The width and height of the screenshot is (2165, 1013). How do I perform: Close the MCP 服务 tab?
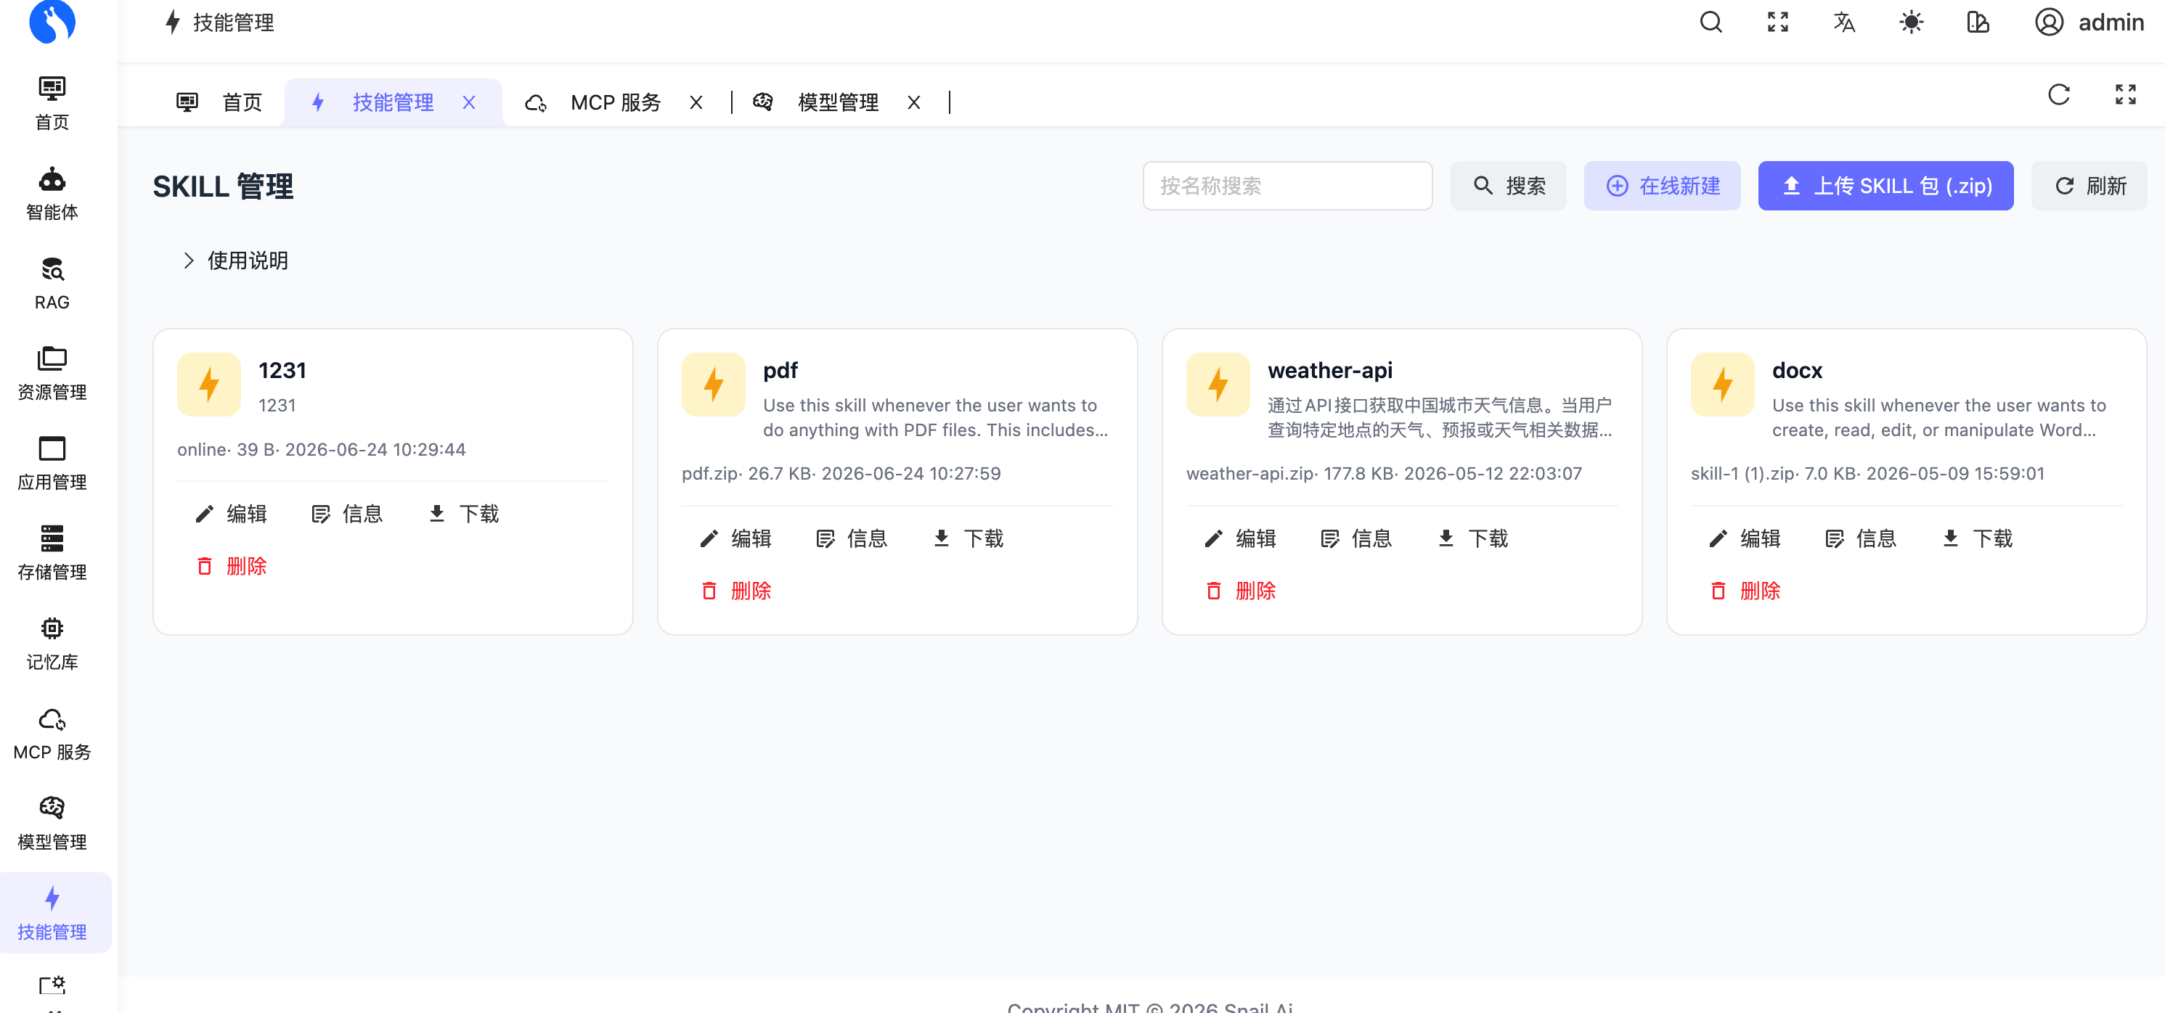click(x=696, y=102)
